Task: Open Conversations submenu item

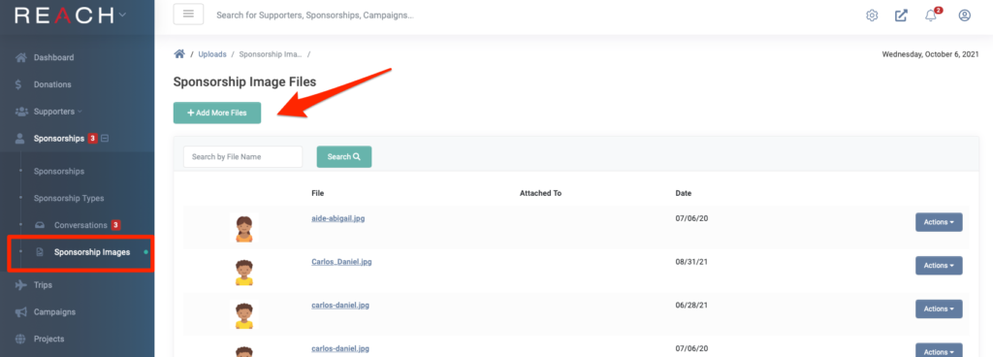Action: click(80, 225)
